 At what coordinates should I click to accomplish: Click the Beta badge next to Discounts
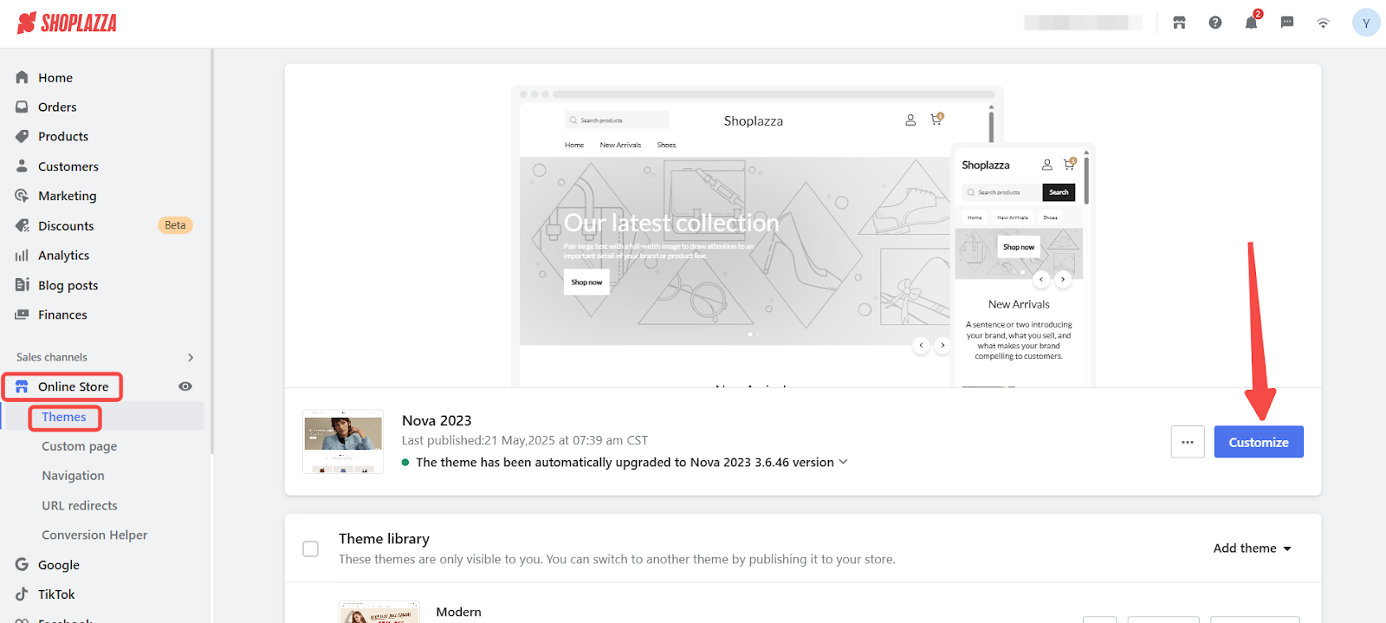tap(175, 225)
